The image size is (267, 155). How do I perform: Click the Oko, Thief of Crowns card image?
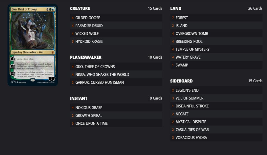click(33, 45)
